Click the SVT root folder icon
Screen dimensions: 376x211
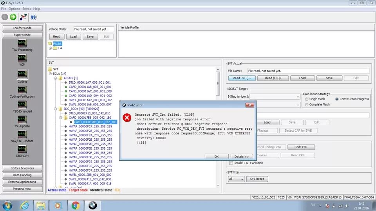pos(50,69)
